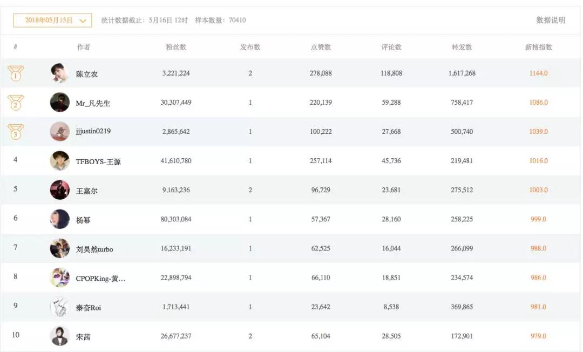Sort by 粉丝数 column header
Image resolution: width=583 pixels, height=352 pixels.
(x=176, y=48)
